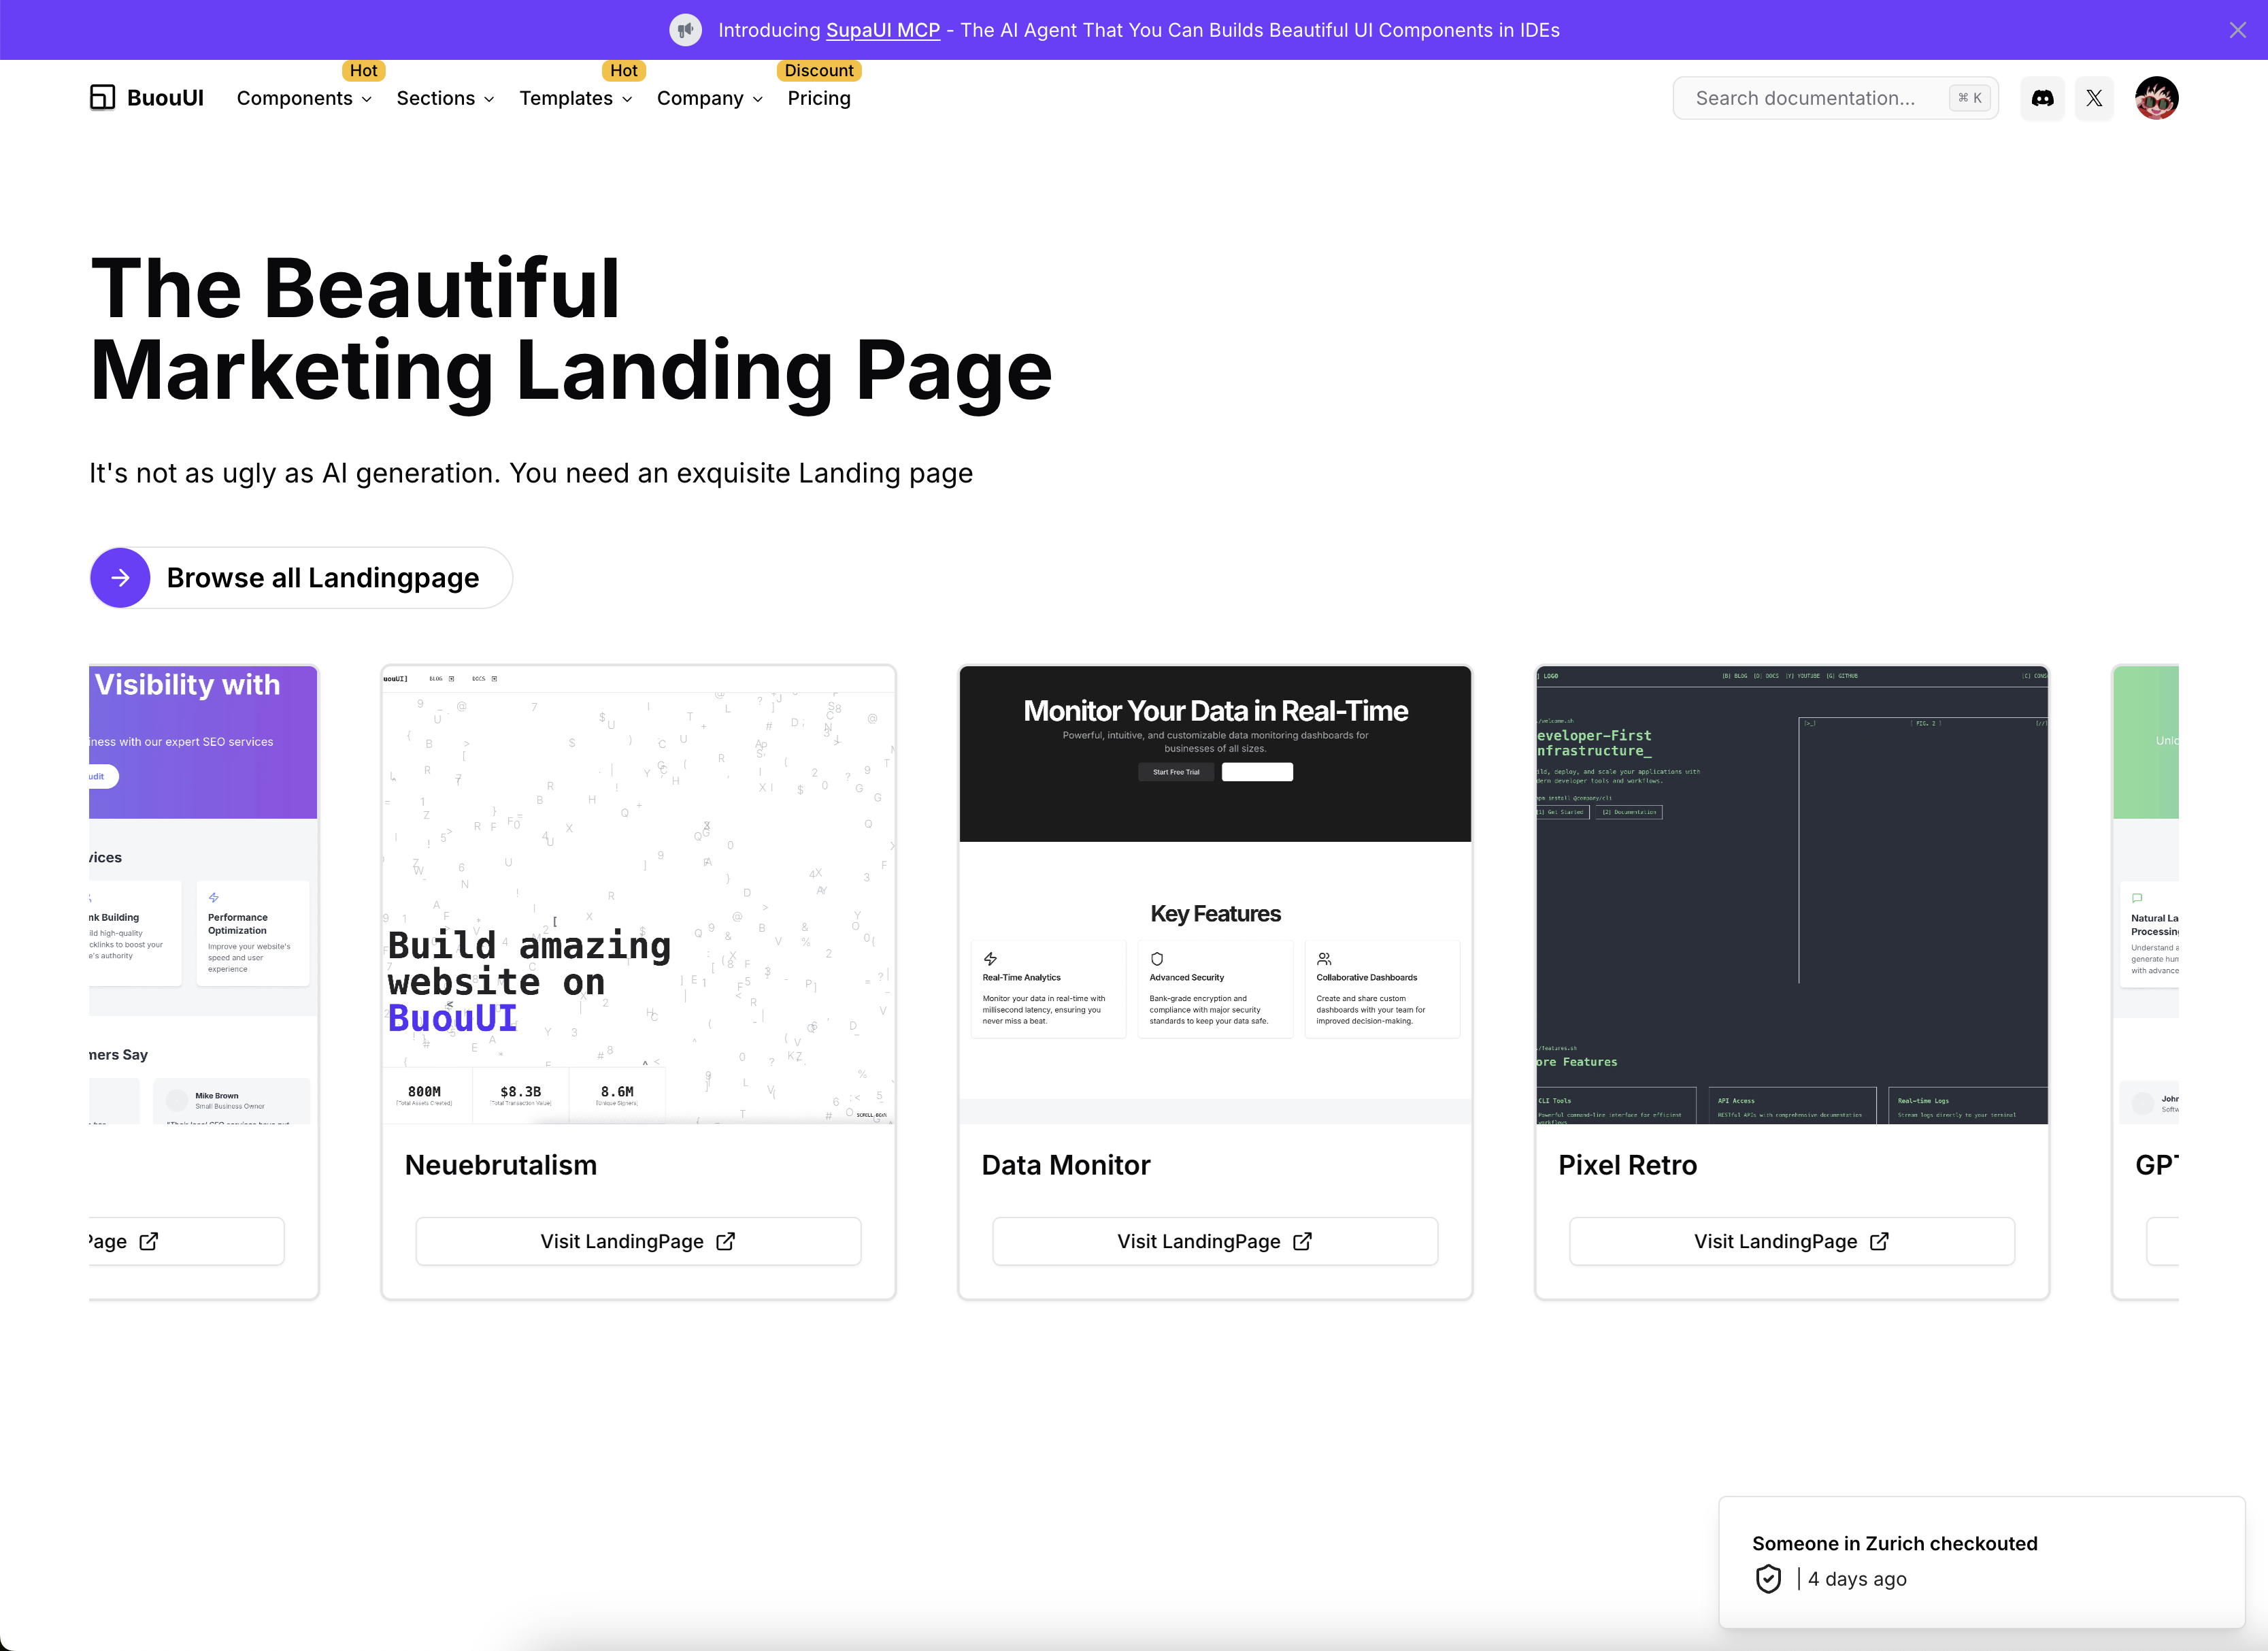Click the X (Twitter) icon

2094,98
